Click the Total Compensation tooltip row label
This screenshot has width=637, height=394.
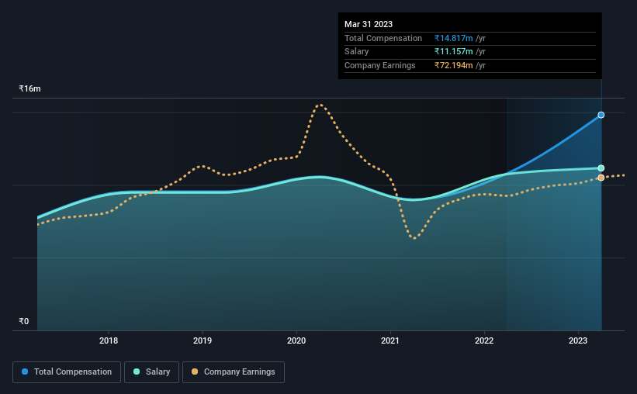click(383, 38)
